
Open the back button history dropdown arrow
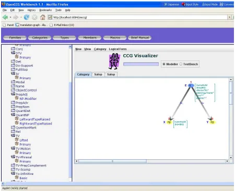pos(10,17)
